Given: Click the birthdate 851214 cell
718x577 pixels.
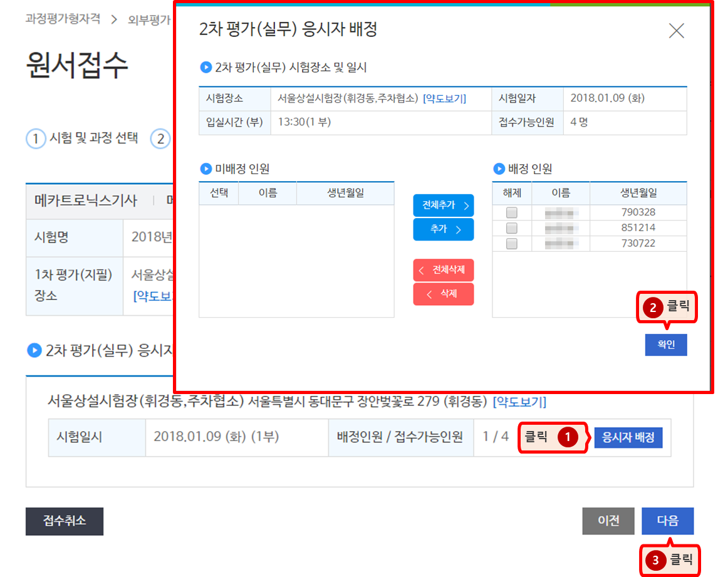Looking at the screenshot, I should 638,227.
